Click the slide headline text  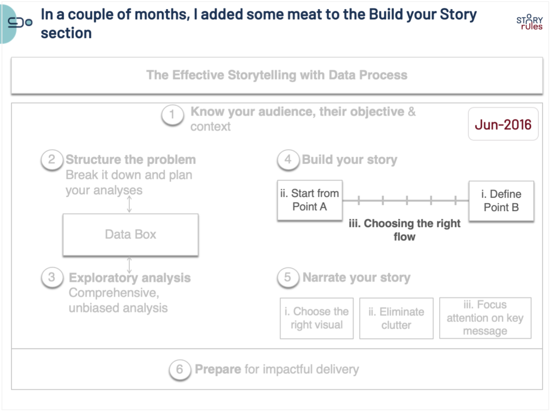tap(258, 23)
